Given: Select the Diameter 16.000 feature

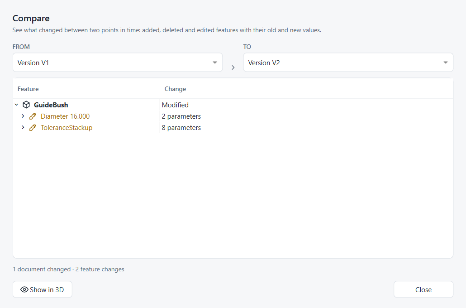Looking at the screenshot, I should [65, 116].
